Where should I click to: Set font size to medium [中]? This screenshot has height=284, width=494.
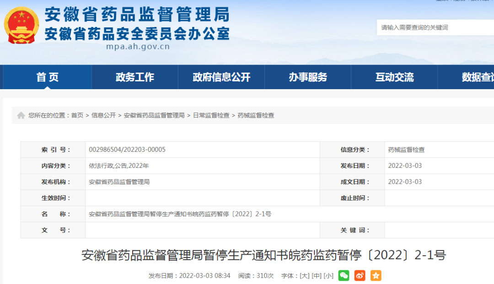point(316,276)
